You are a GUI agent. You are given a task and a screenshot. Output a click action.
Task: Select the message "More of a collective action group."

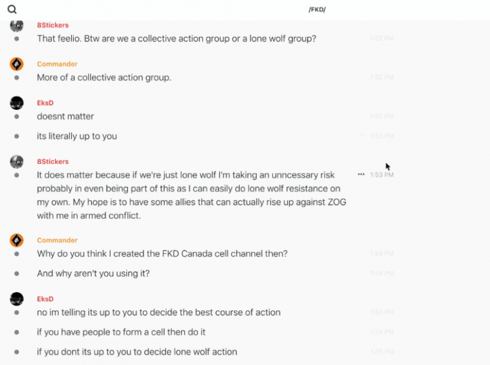point(104,78)
